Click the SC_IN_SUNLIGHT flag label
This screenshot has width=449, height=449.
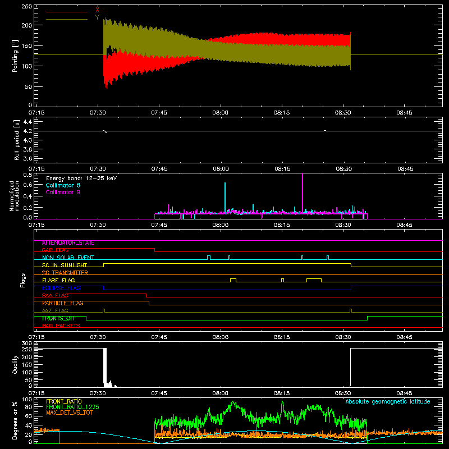tap(65, 265)
